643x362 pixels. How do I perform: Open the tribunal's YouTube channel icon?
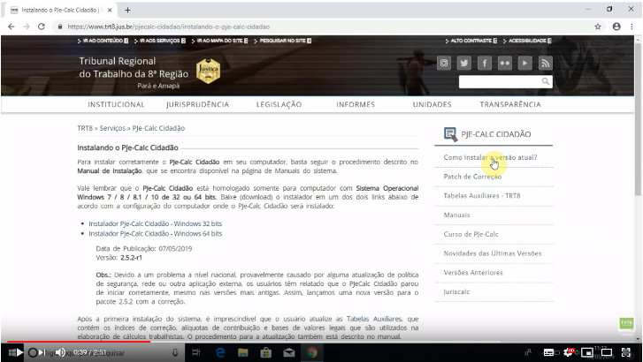point(524,63)
